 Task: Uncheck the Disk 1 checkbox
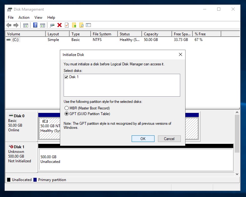(66, 77)
